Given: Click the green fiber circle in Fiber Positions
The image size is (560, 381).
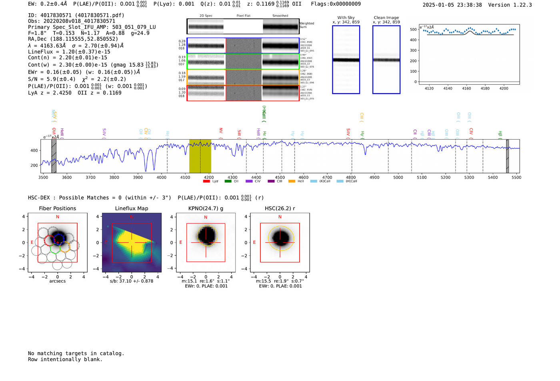Looking at the screenshot, I should 54,249.
